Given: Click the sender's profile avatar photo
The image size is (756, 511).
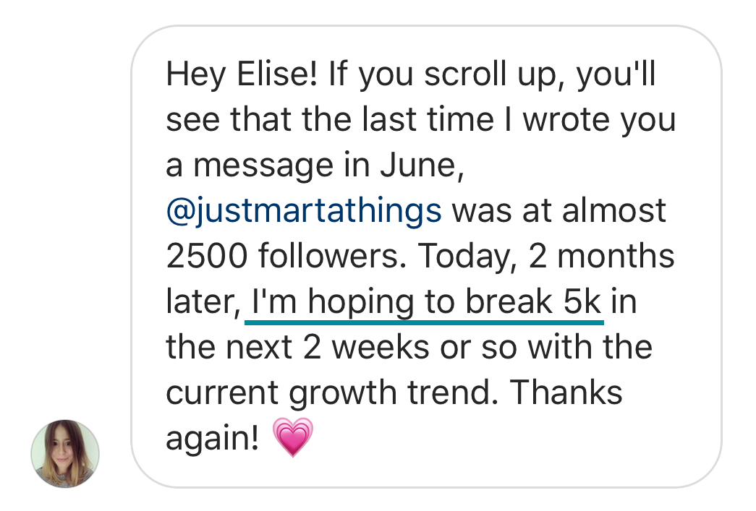Looking at the screenshot, I should pos(64,454).
